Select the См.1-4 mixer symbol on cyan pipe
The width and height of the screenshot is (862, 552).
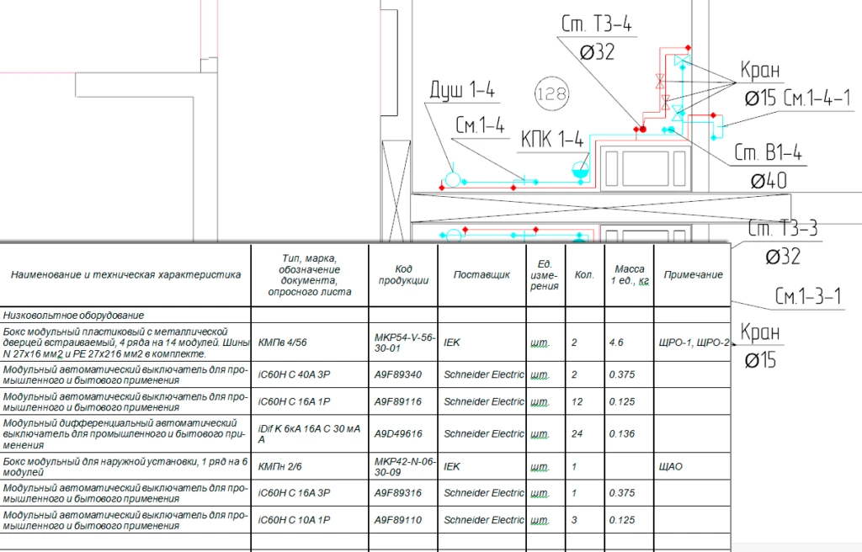point(525,179)
